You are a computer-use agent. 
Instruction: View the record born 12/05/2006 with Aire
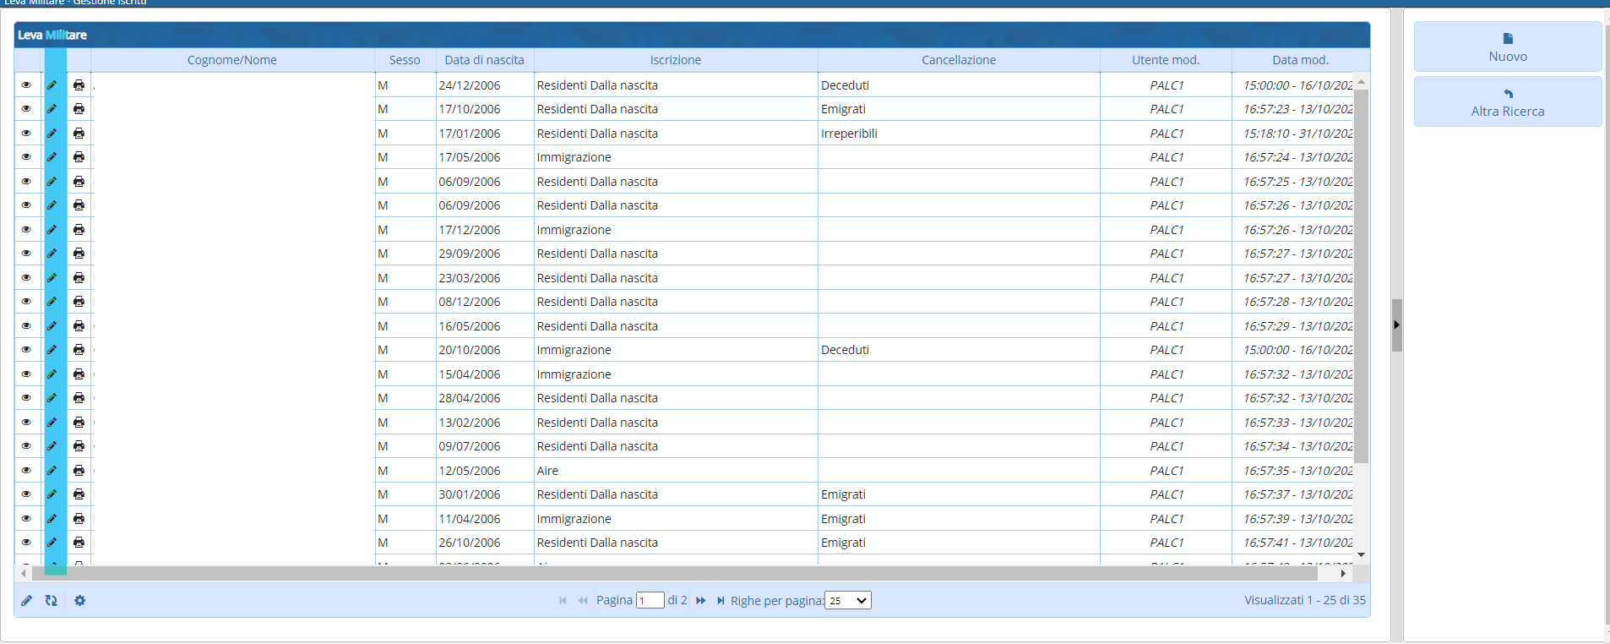[26, 471]
